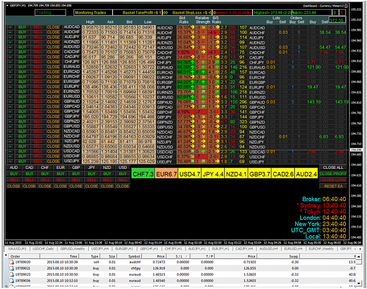367x289 pixels.
Task: Switch to GBPUSD,Weekly chart tab
Action: (72, 249)
